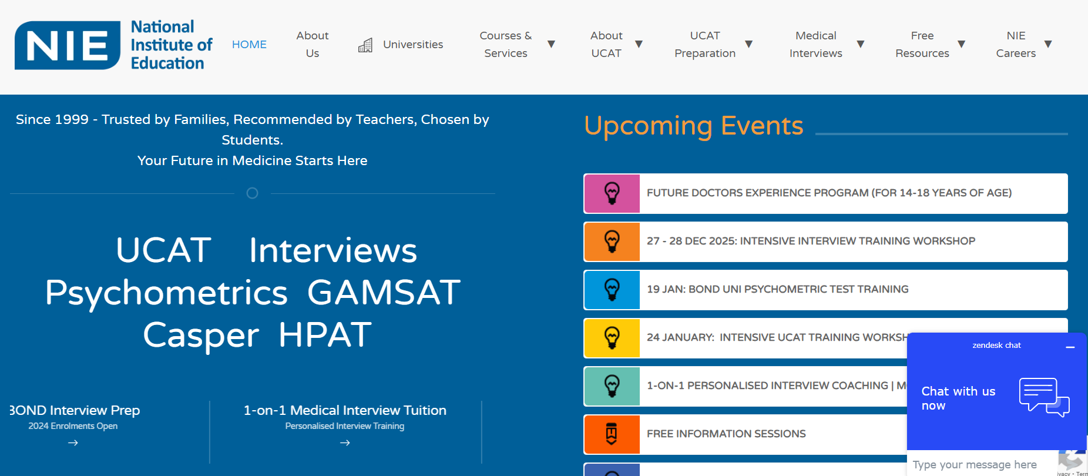Screen dimensions: 1088x476
Task: Minimize the Zendesk chat widget
Action: 1070,347
